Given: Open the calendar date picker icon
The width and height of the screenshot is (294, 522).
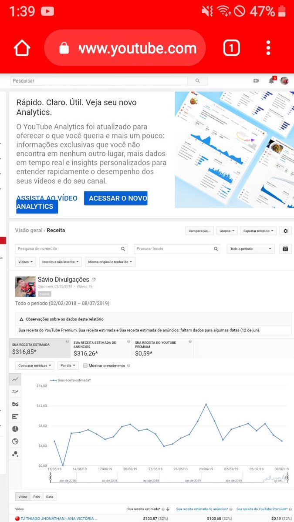Looking at the screenshot, I should [285, 249].
